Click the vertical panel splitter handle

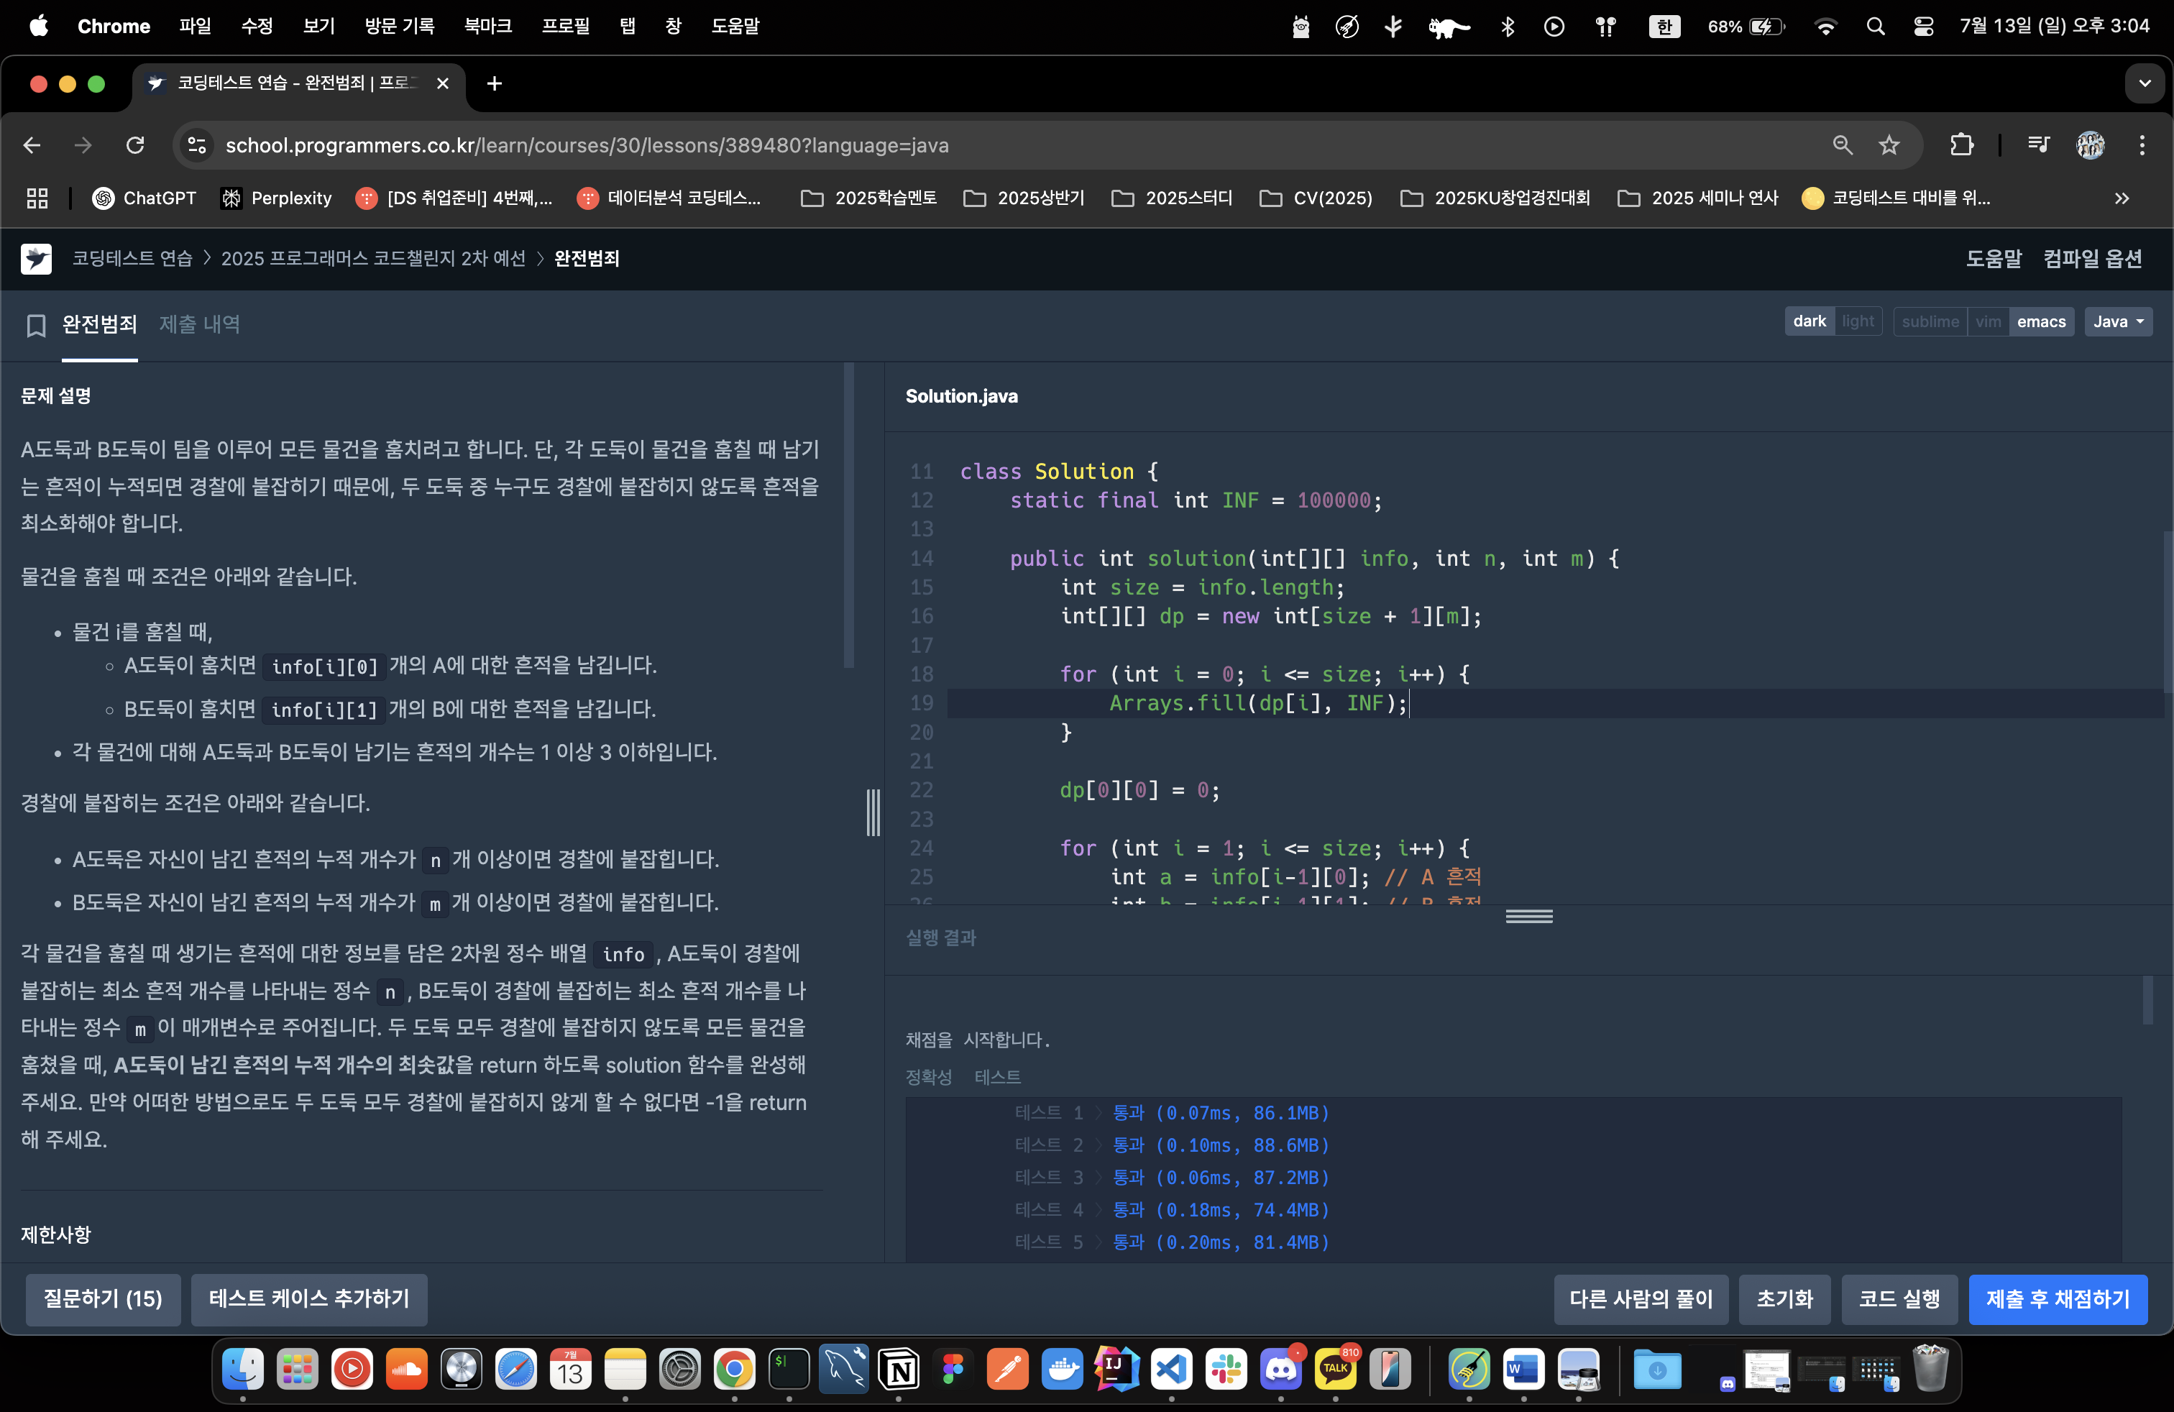click(873, 812)
